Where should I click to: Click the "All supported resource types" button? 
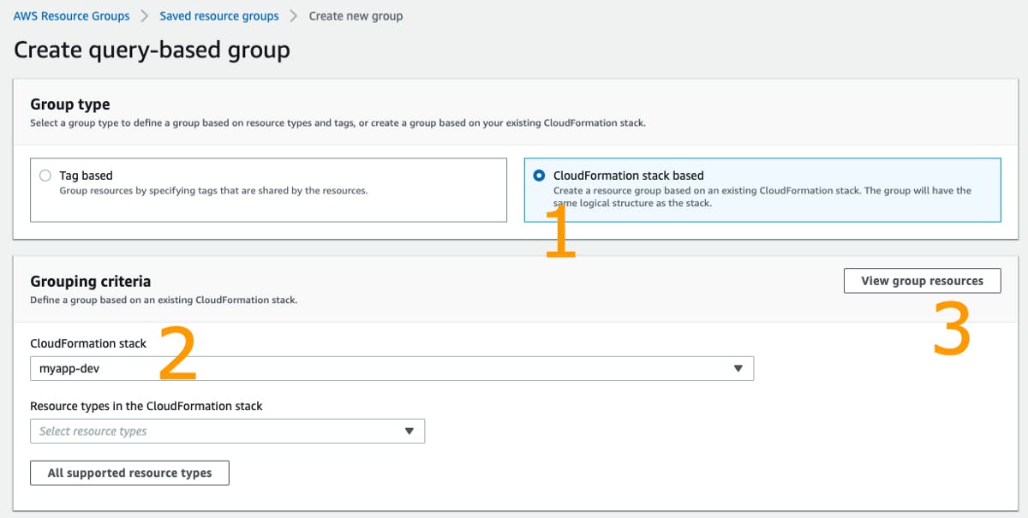click(x=129, y=472)
